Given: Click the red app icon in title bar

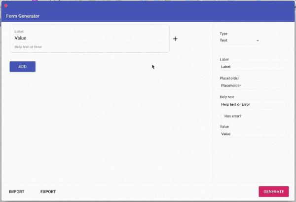Looking at the screenshot, I should pyautogui.click(x=5, y=5).
